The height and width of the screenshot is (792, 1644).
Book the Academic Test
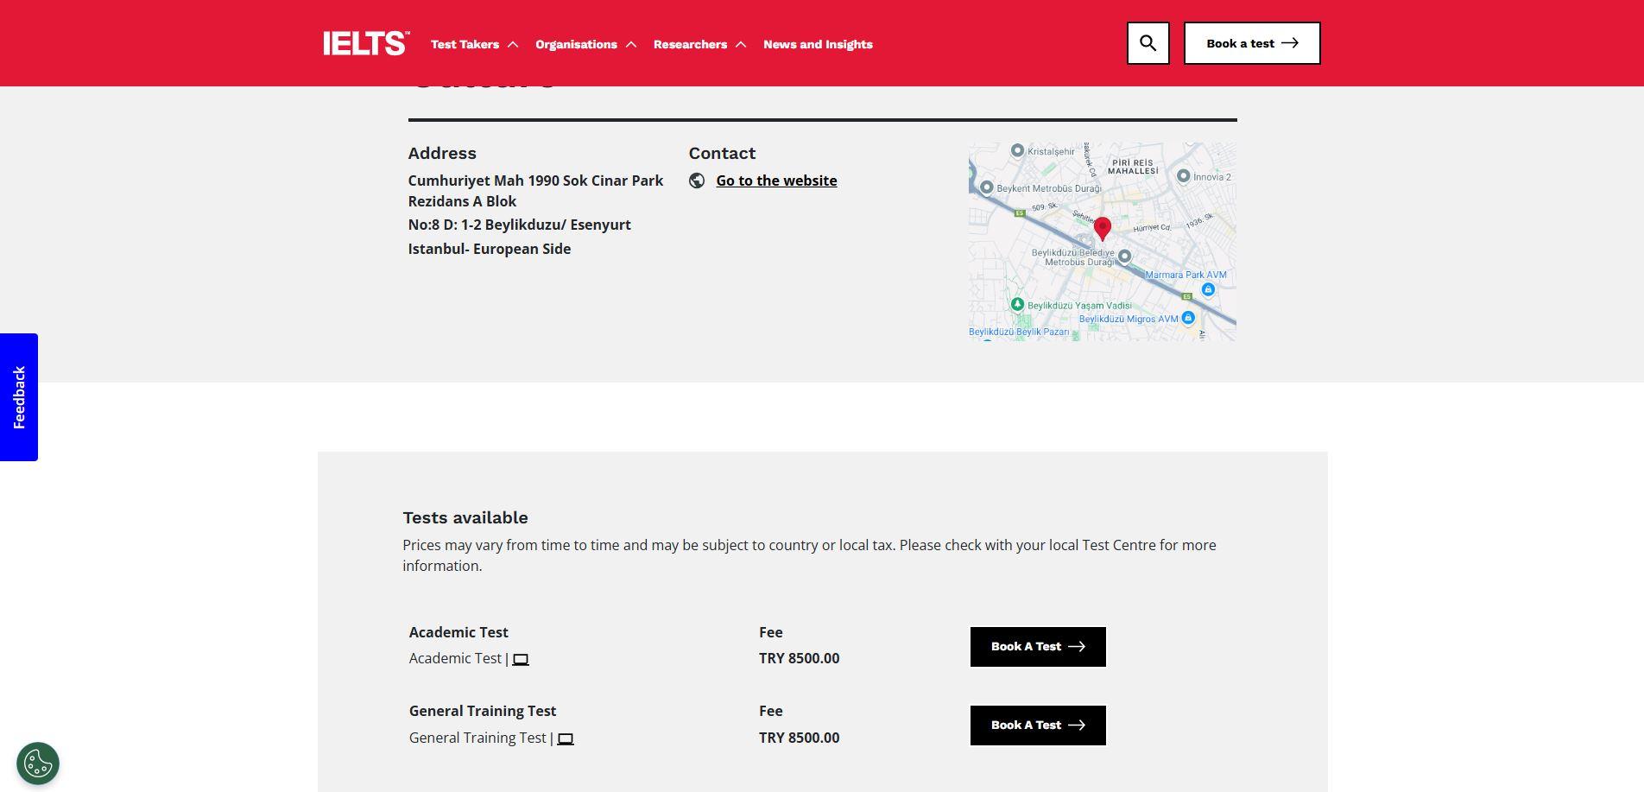coord(1038,647)
